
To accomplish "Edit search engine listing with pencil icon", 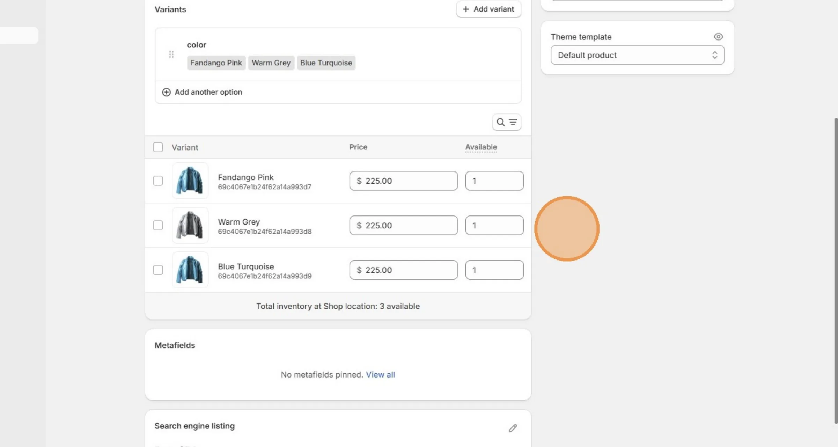I will (x=513, y=428).
